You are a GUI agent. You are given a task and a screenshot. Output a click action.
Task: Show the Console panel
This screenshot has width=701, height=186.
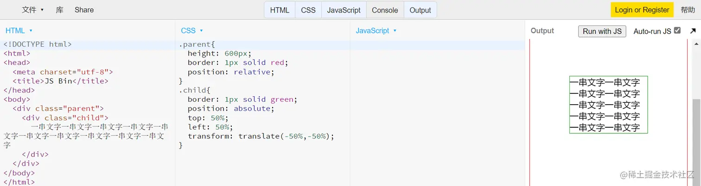[385, 10]
